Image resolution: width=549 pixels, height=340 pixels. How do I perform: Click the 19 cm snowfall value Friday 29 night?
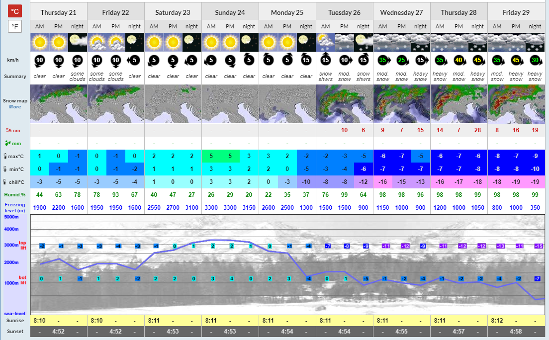pyautogui.click(x=535, y=130)
